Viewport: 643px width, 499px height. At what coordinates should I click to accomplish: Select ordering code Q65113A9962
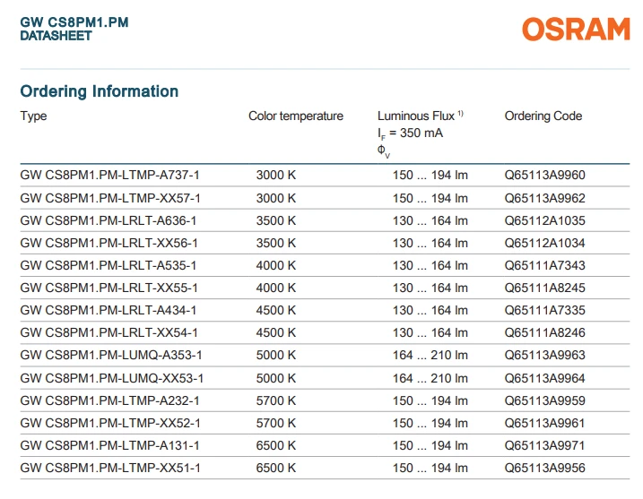(x=544, y=198)
